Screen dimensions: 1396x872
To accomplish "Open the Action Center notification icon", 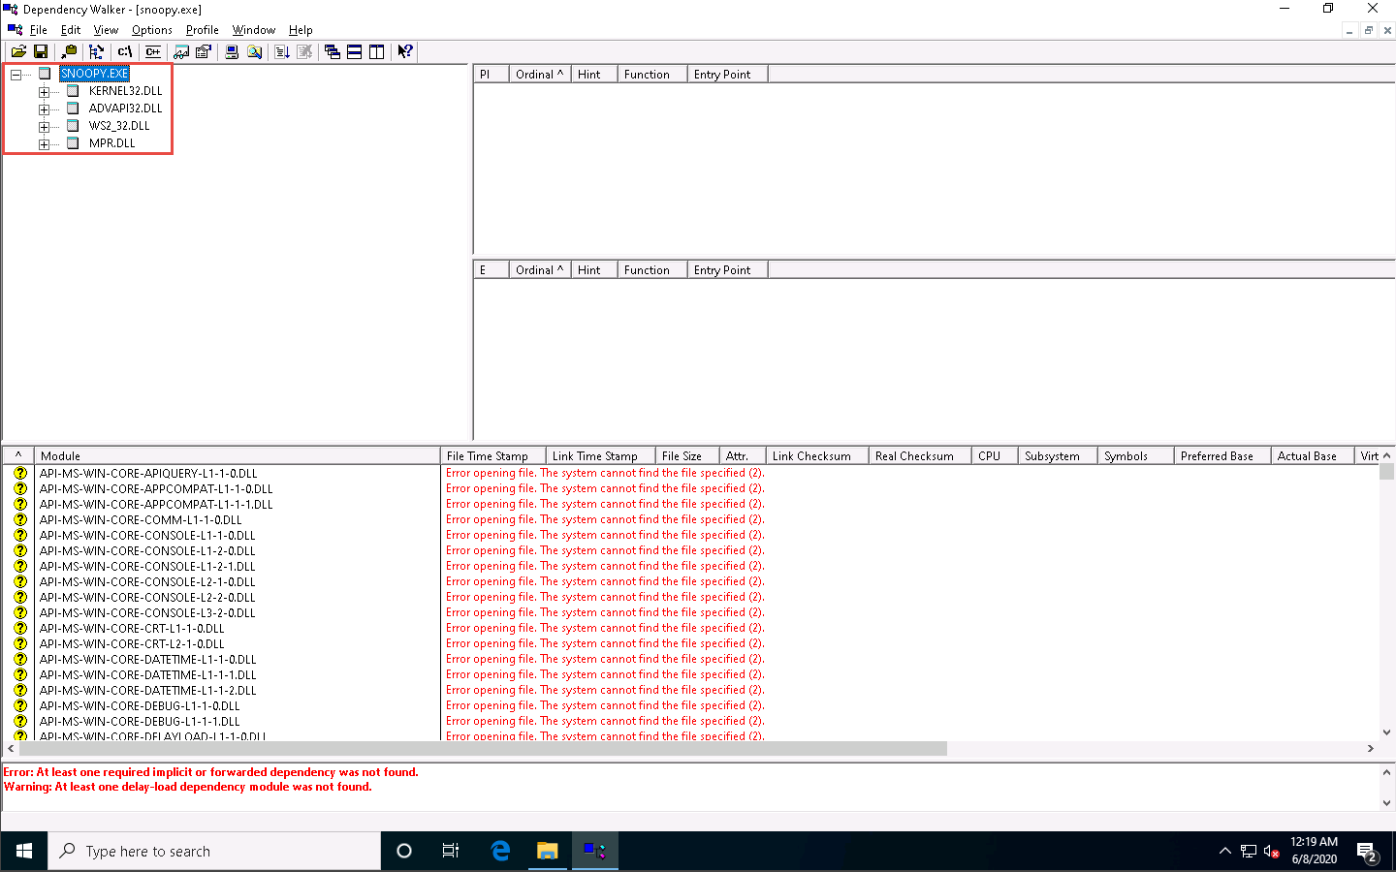I will pos(1368,852).
